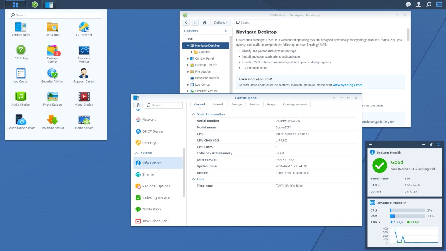Collapse Time section in Info Center
This screenshot has height=251, width=446.
tap(193, 179)
